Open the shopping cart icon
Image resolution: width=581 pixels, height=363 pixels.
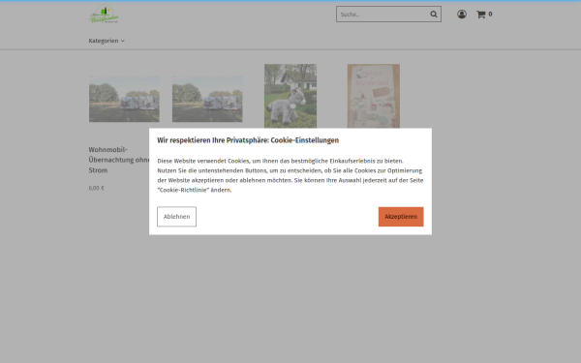pos(480,15)
